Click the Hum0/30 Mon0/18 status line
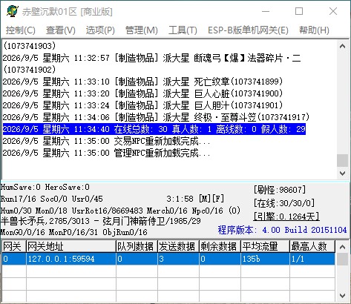 pyautogui.click(x=120, y=211)
